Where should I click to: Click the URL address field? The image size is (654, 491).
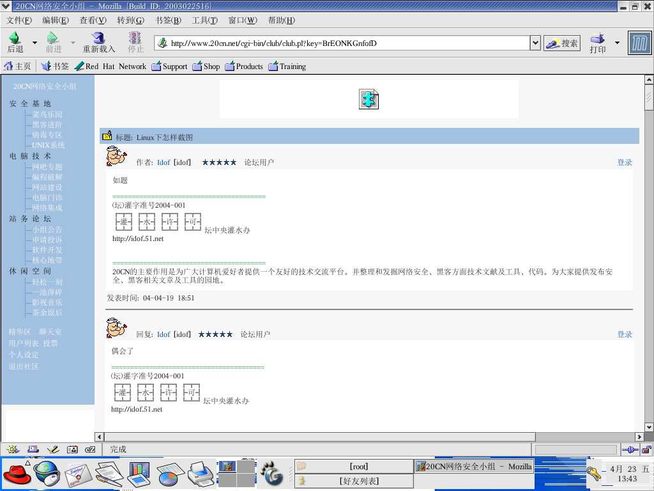tap(342, 43)
